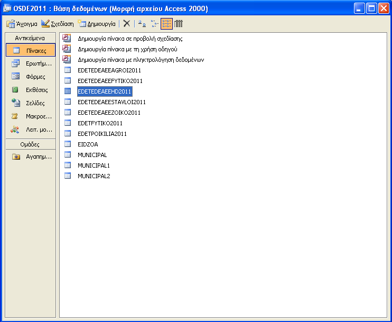
Task: Minimize the OSDE2011 database window
Action: (x=359, y=8)
